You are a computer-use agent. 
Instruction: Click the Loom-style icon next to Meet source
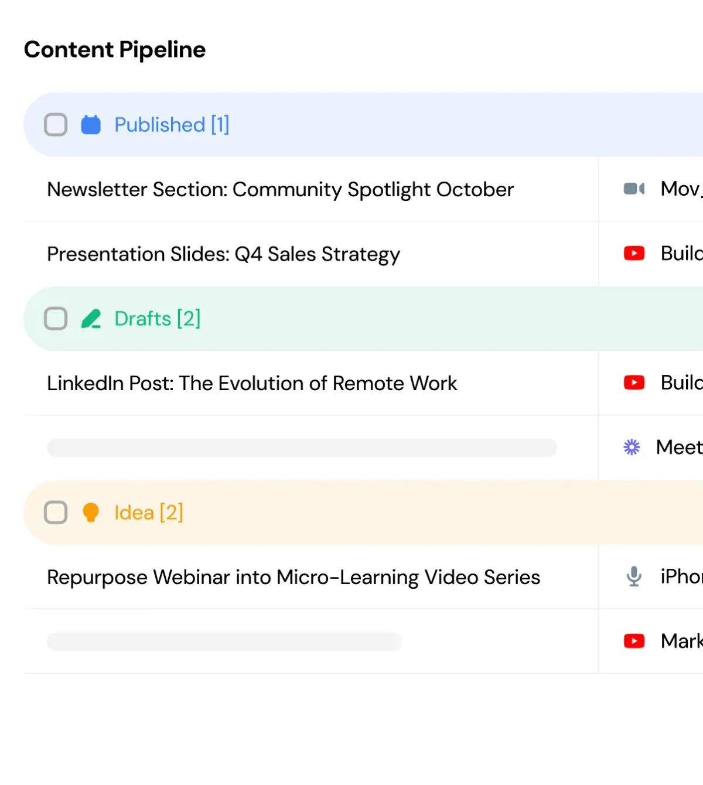pos(632,447)
